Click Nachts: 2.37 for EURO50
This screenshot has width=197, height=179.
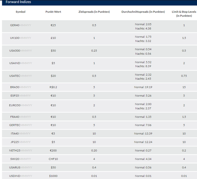coord(143,108)
